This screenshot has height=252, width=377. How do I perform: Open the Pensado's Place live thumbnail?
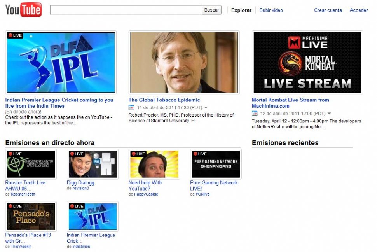31,216
